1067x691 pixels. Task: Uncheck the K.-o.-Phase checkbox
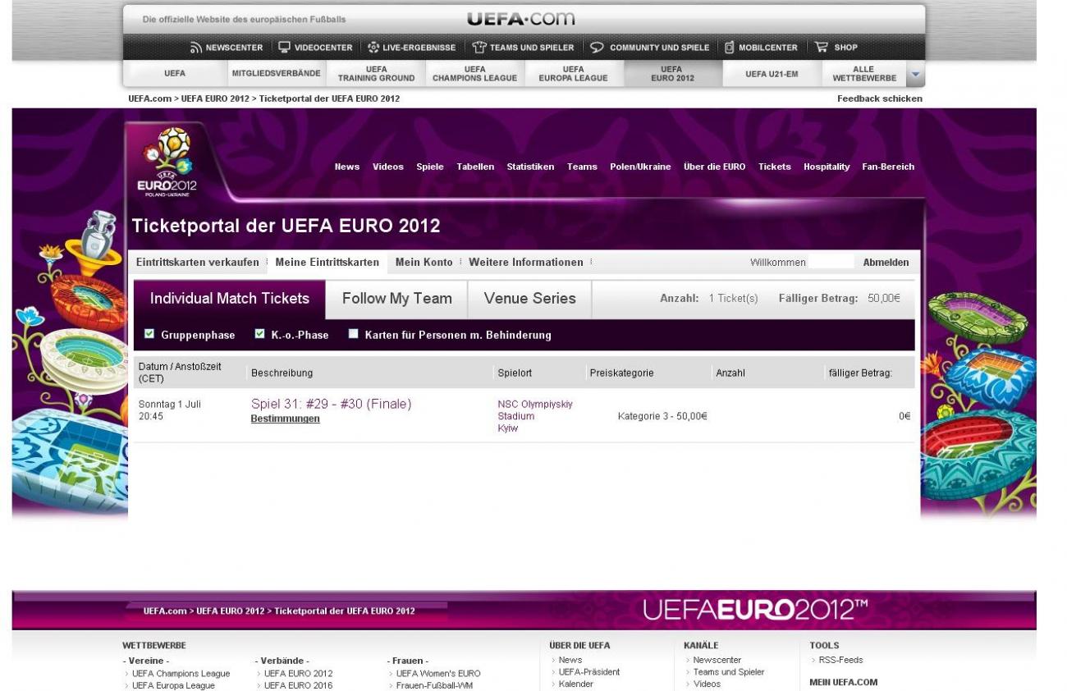point(259,334)
